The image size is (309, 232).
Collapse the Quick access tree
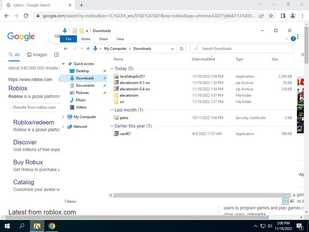click(63, 64)
